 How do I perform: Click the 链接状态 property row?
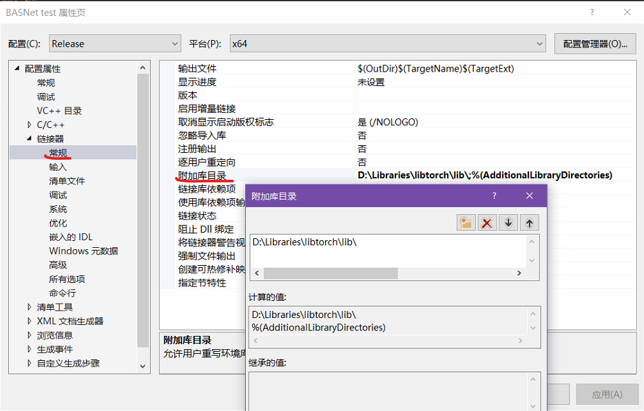197,215
